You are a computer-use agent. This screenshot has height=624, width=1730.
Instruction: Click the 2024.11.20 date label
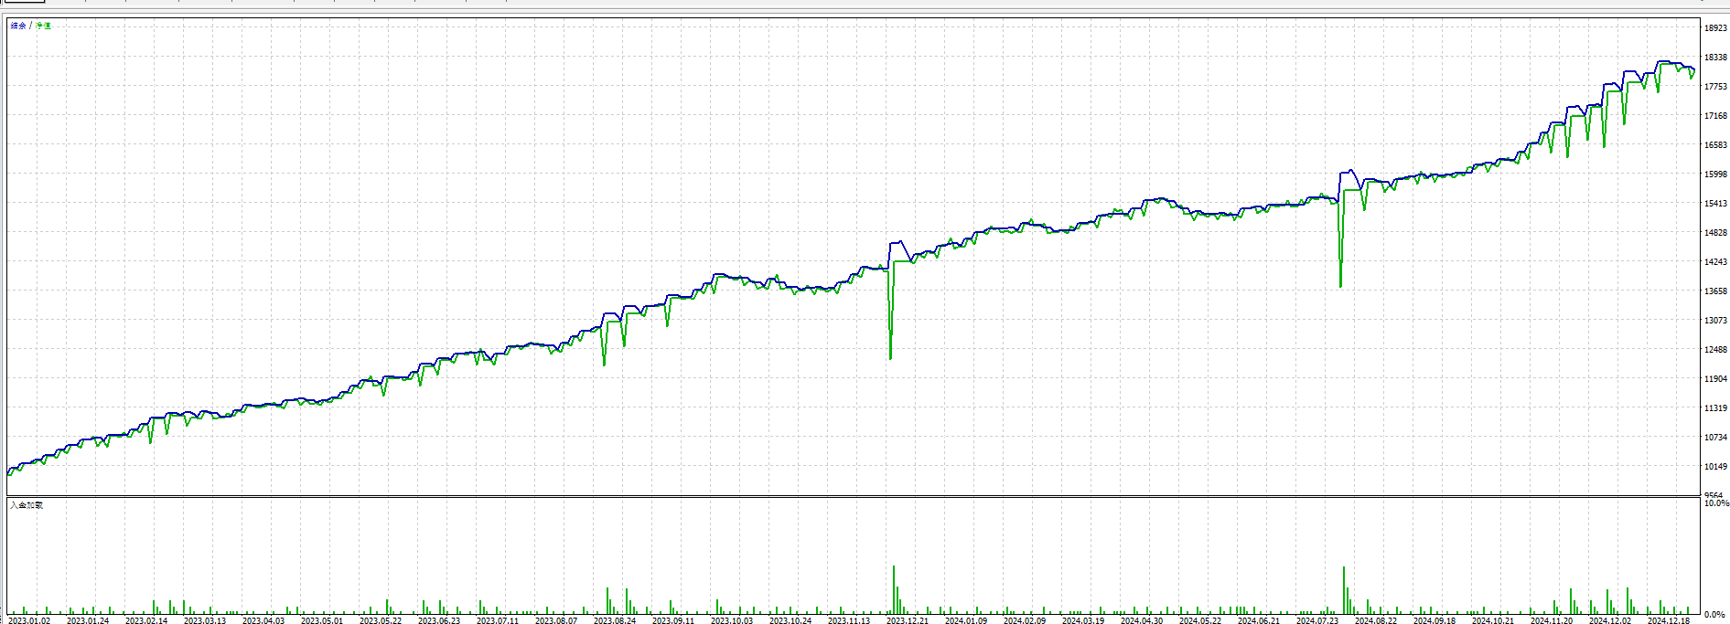tap(1552, 620)
